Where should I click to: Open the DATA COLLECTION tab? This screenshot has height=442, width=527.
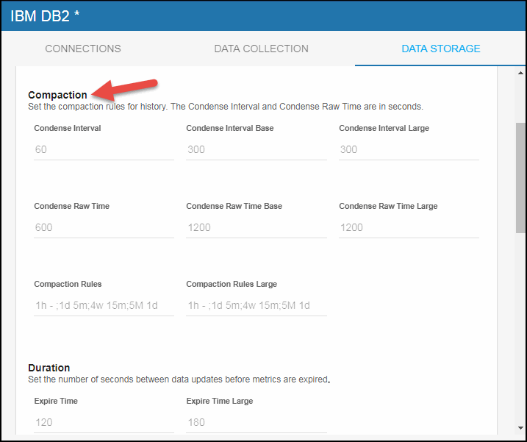click(261, 49)
